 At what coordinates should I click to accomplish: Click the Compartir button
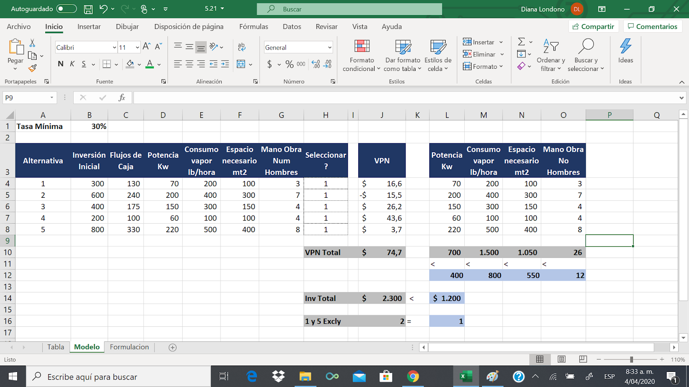pos(593,26)
